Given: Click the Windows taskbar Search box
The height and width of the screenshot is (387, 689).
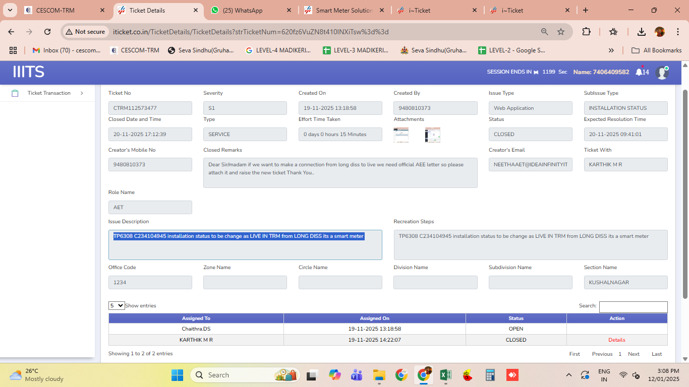Looking at the screenshot, I should 245,375.
